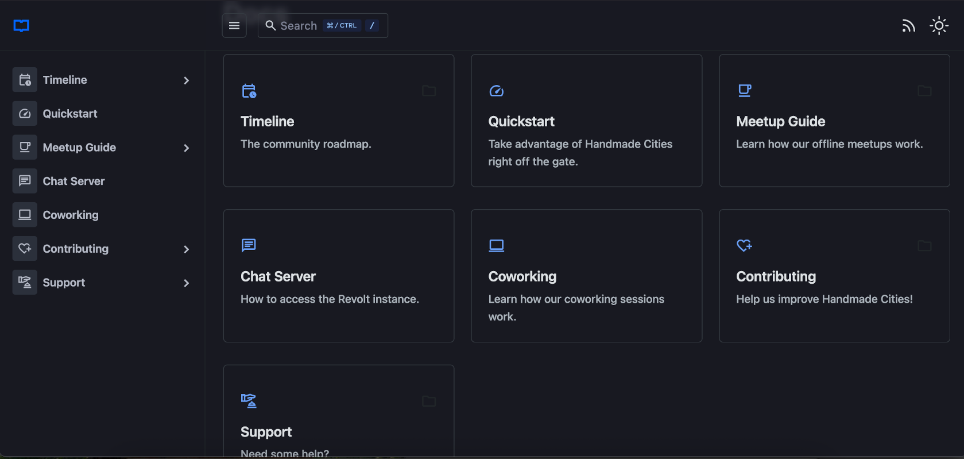Click the Coworking laptop icon in sidebar
964x459 pixels.
click(25, 215)
